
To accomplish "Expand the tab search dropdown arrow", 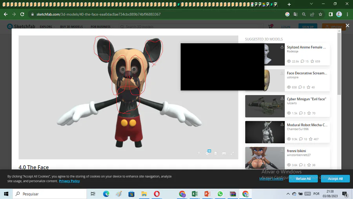I will [311, 4].
